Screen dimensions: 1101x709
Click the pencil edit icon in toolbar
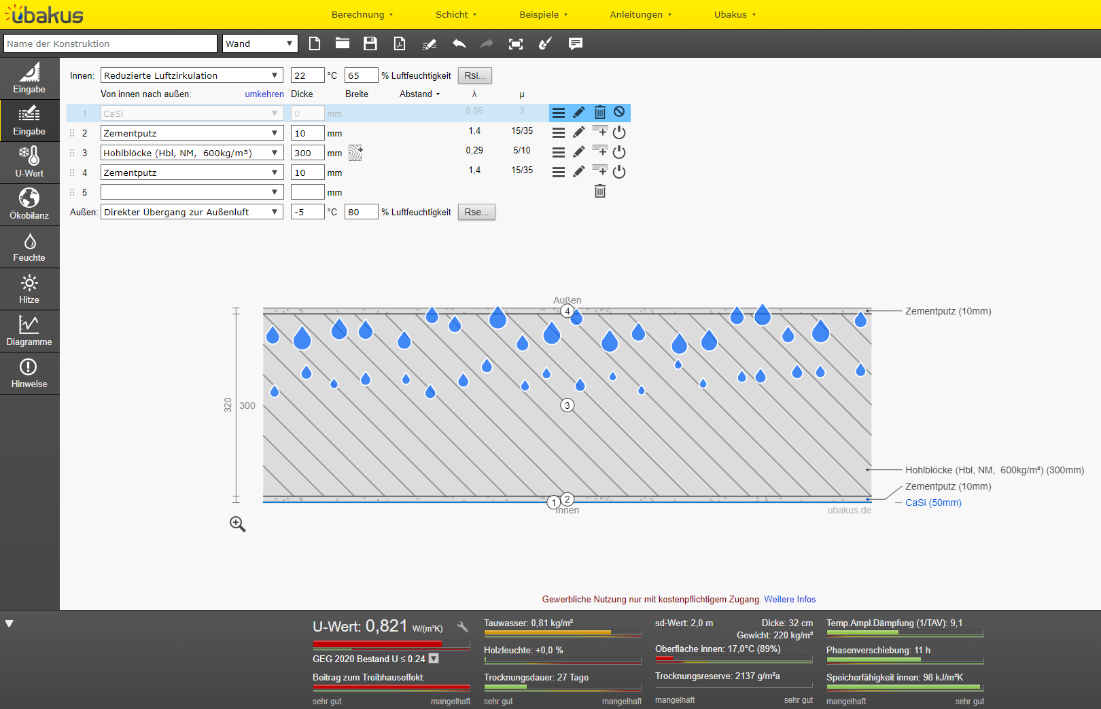[430, 44]
